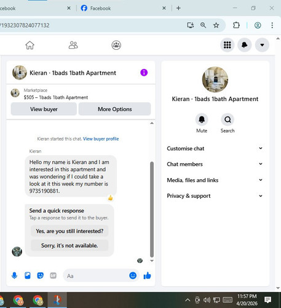
Task: Open the Friends icon in navigation
Action: tap(73, 45)
